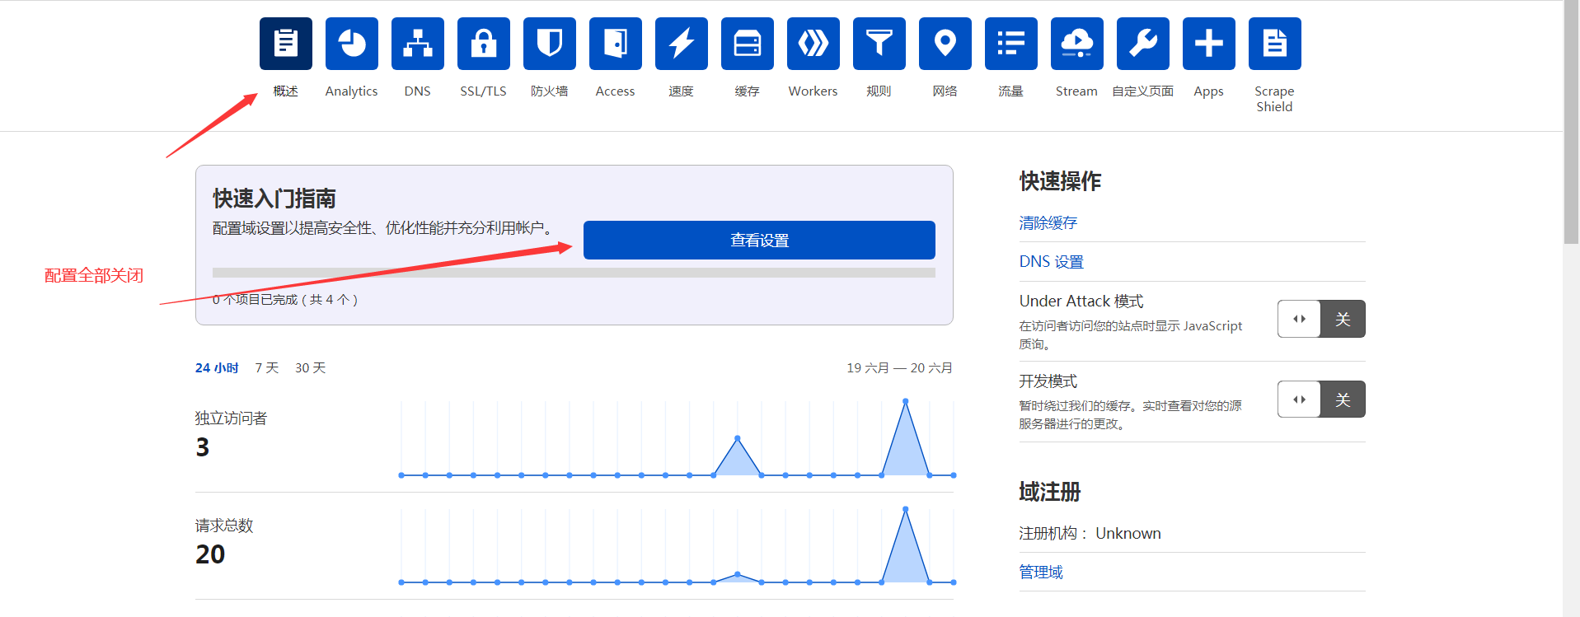This screenshot has height=617, width=1580.
Task: Open the 概述 overview icon
Action: 286,44
